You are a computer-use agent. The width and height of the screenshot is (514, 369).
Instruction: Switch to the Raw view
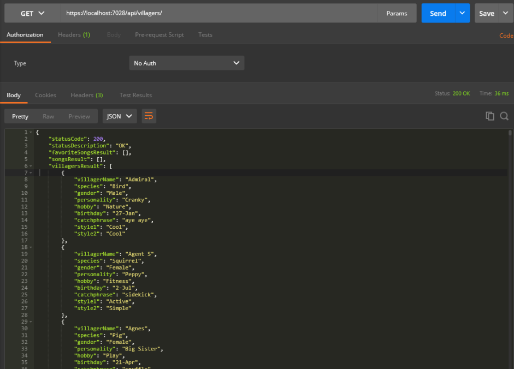[48, 116]
